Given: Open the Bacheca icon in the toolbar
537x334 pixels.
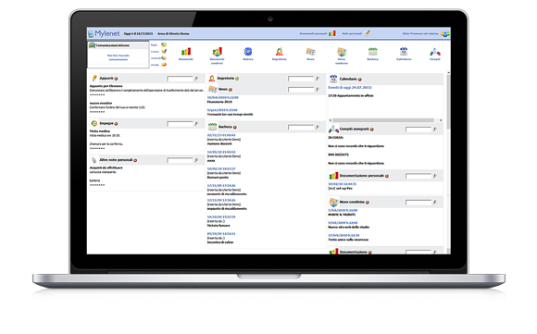Looking at the screenshot, I should point(372,52).
